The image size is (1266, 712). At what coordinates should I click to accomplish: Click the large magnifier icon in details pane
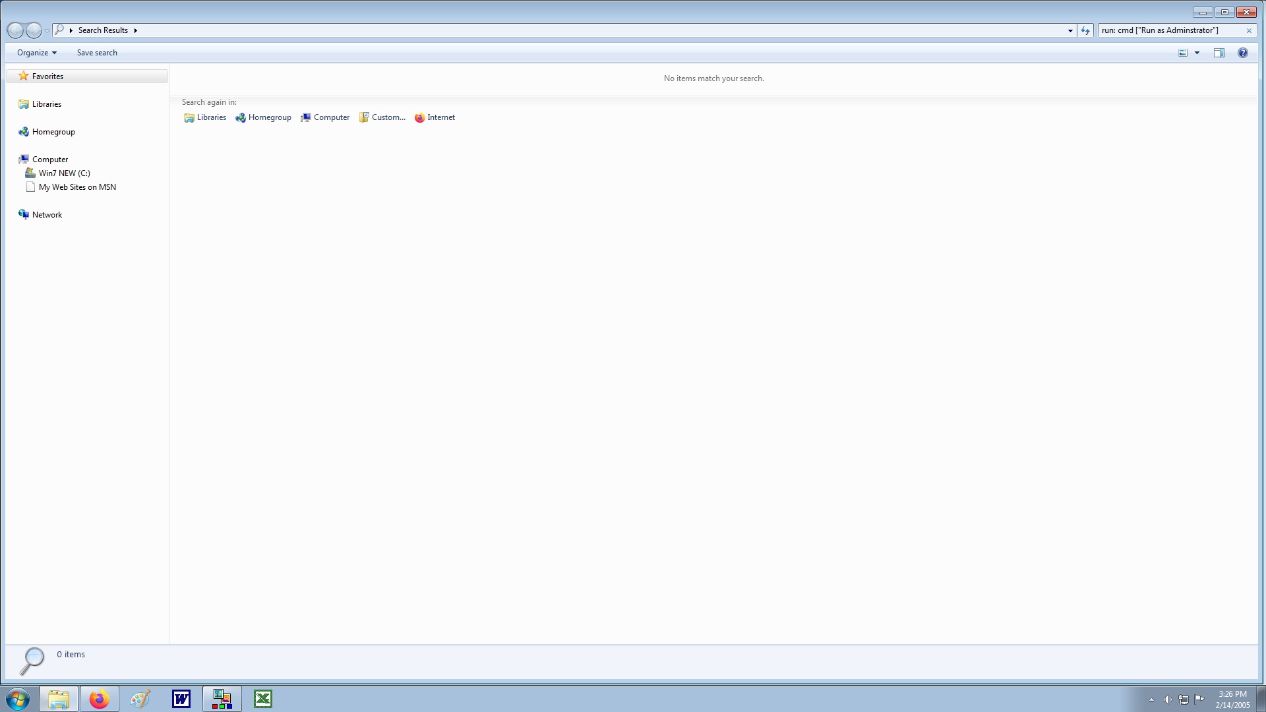[31, 661]
